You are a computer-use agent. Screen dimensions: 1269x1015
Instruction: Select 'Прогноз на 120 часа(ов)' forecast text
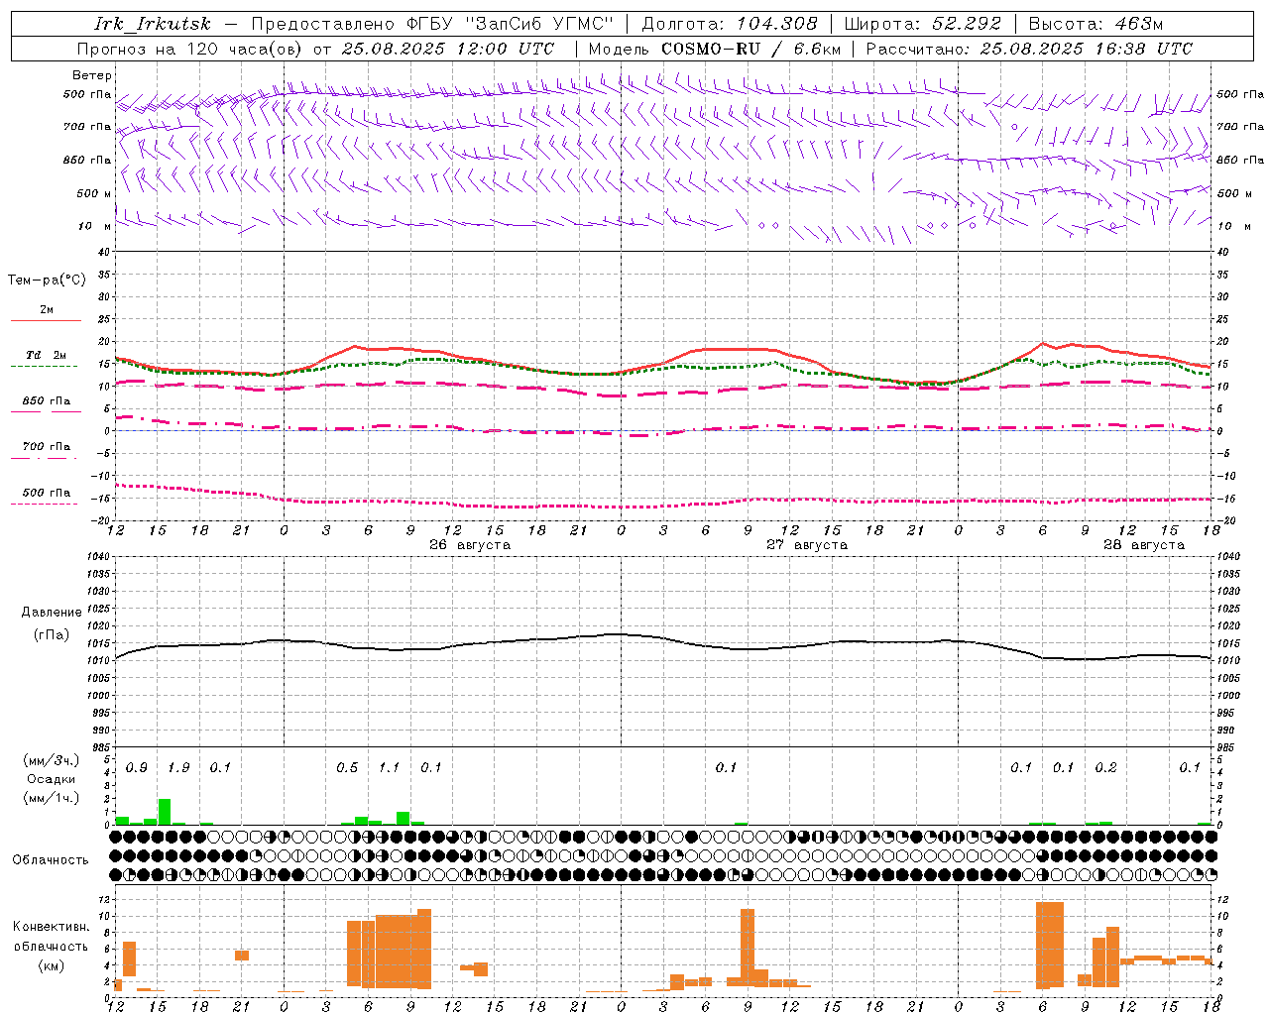190,49
